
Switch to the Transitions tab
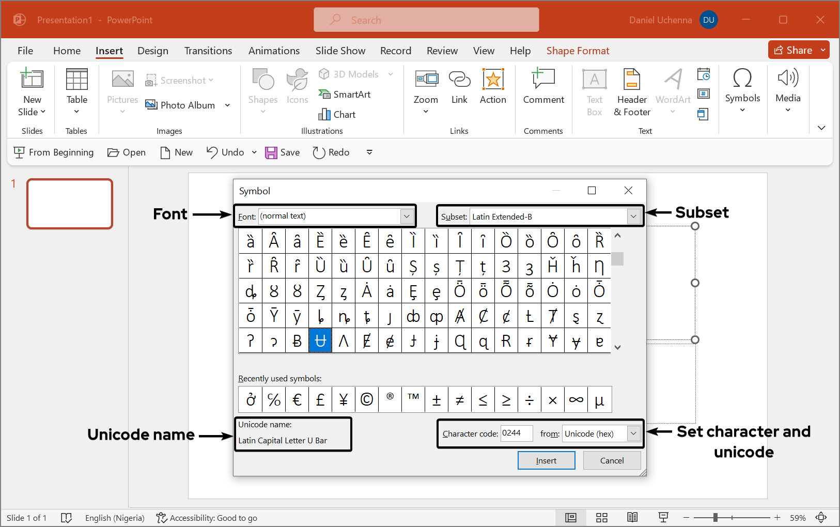point(208,51)
